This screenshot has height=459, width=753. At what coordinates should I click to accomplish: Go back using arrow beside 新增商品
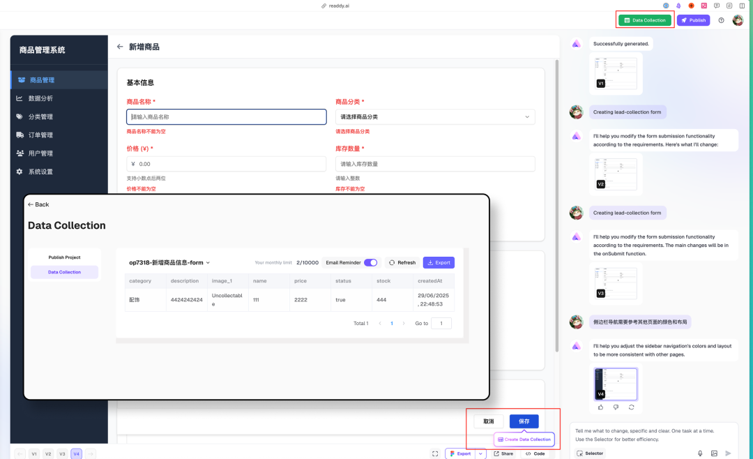click(x=120, y=47)
